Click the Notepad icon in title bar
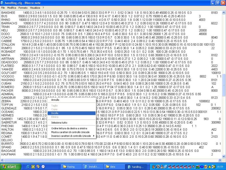 3,3
